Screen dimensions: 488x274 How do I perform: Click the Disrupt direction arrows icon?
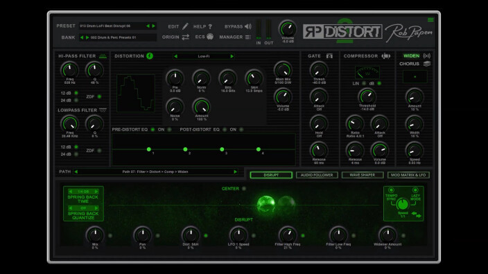(x=416, y=214)
